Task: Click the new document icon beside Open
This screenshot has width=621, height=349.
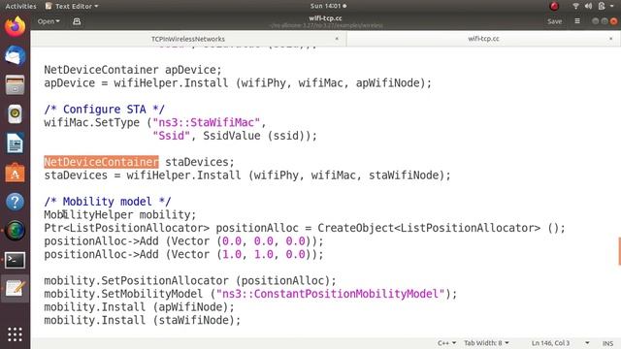Action: 77,21
